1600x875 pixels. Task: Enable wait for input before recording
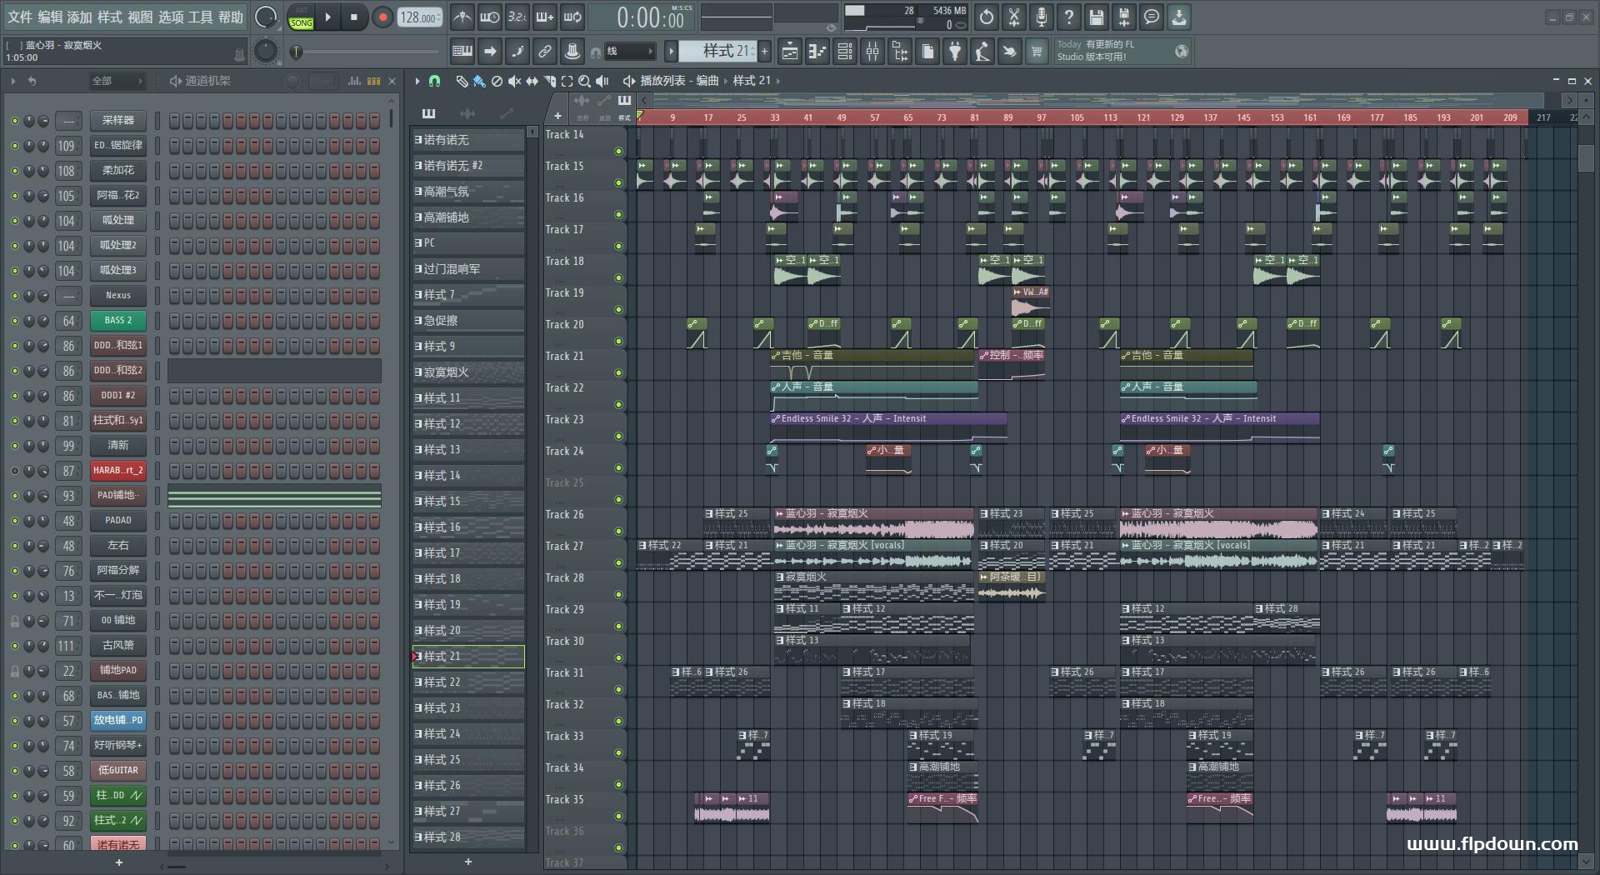(x=490, y=17)
